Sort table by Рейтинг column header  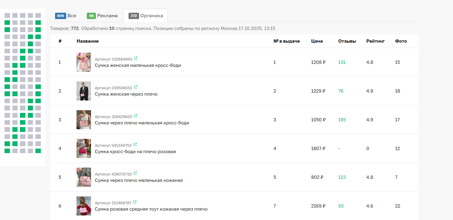(x=375, y=41)
